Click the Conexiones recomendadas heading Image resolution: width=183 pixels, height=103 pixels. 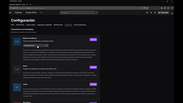click(x=22, y=29)
